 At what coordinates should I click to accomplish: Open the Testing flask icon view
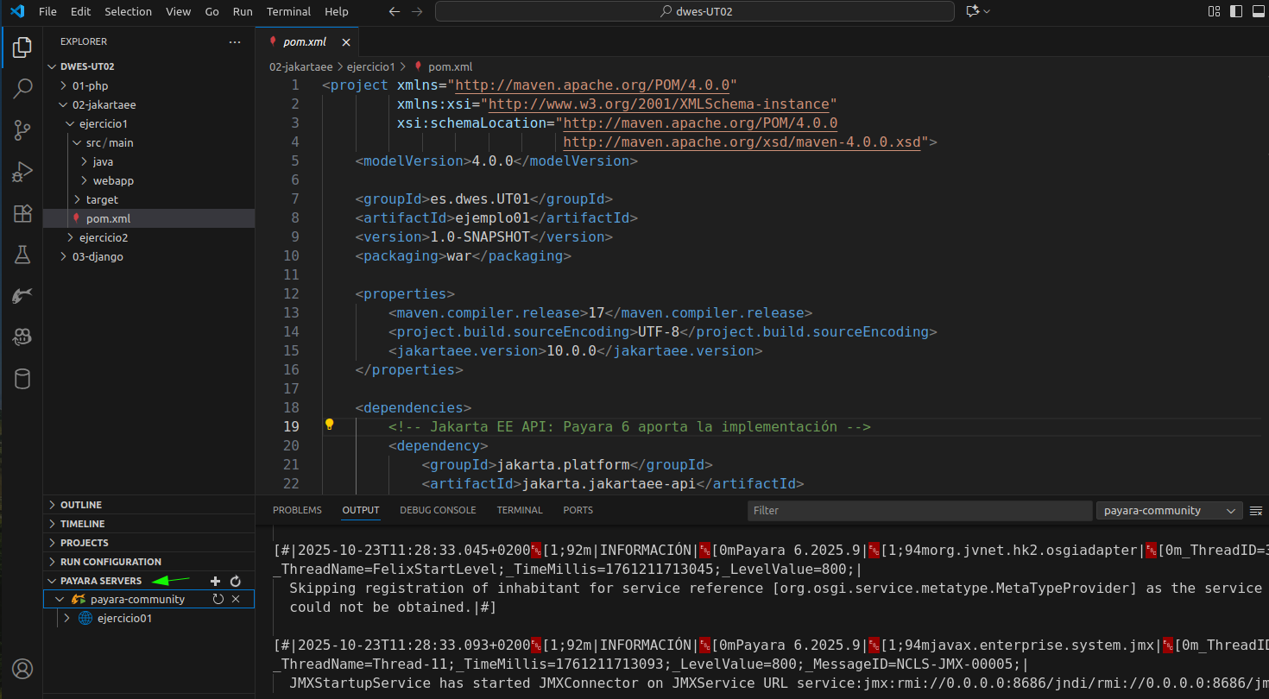(22, 255)
